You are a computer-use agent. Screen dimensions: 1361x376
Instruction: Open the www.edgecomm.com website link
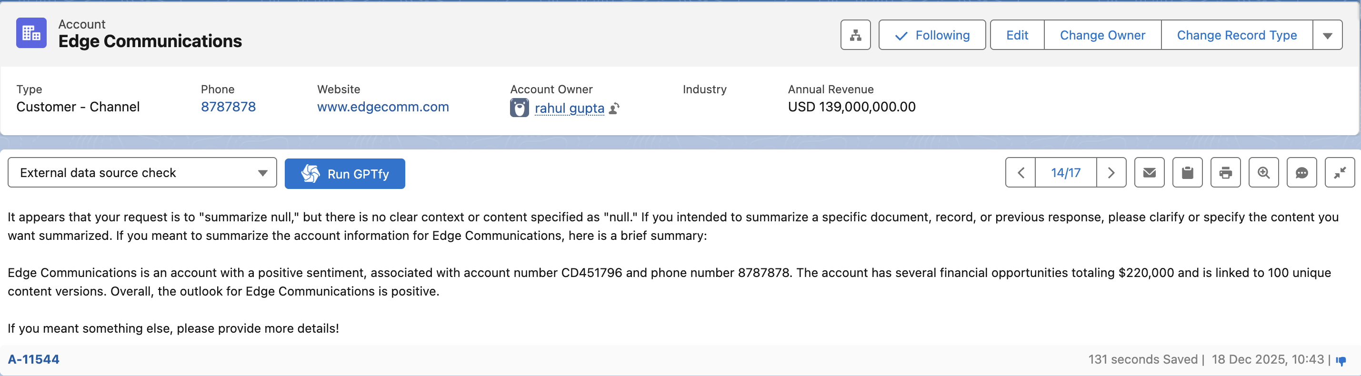click(x=382, y=107)
